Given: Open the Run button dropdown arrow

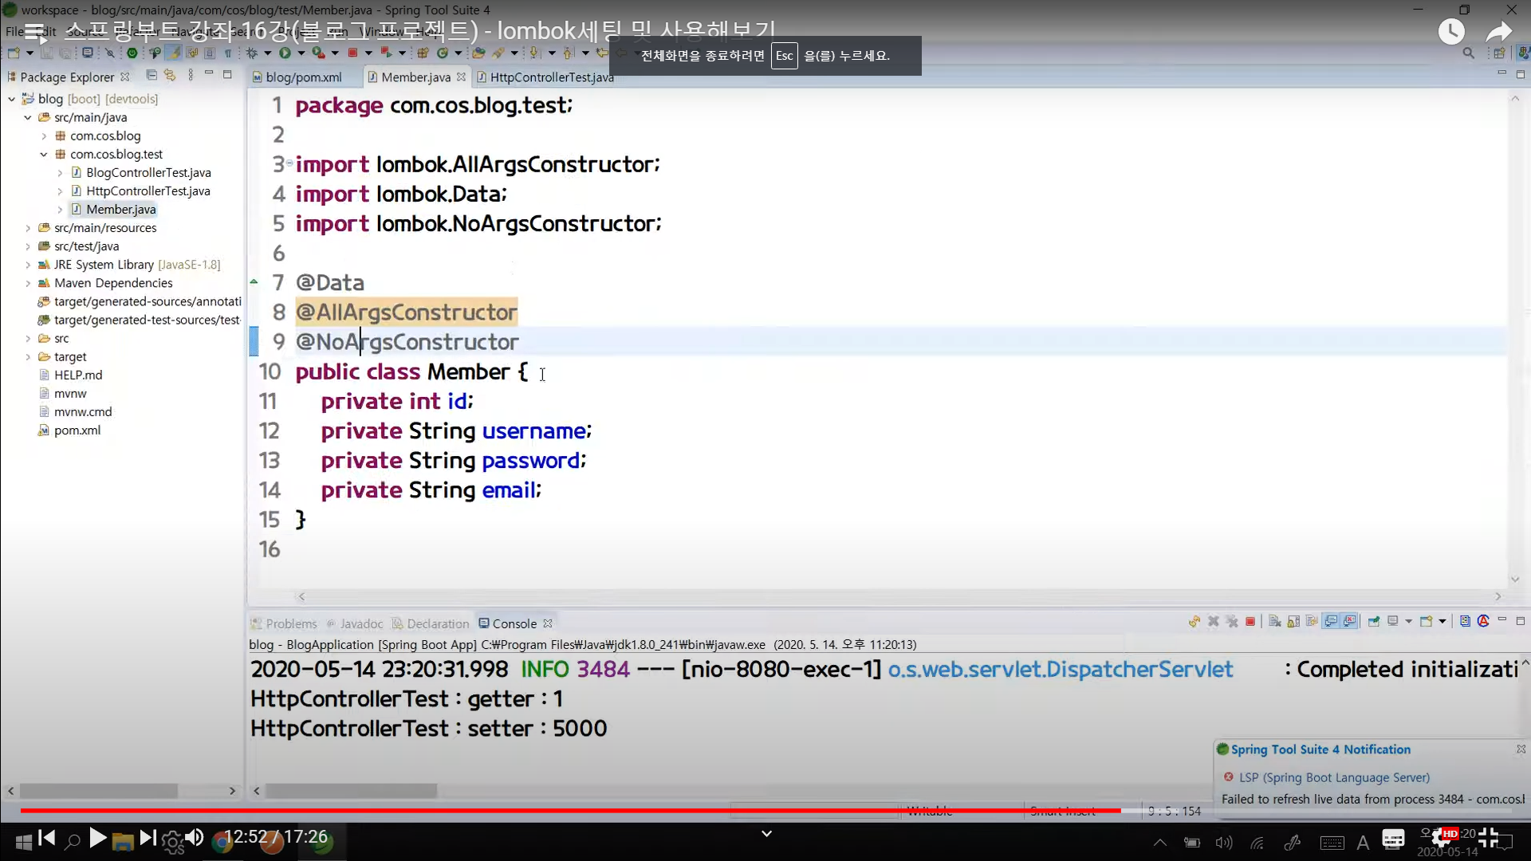Looking at the screenshot, I should [301, 53].
